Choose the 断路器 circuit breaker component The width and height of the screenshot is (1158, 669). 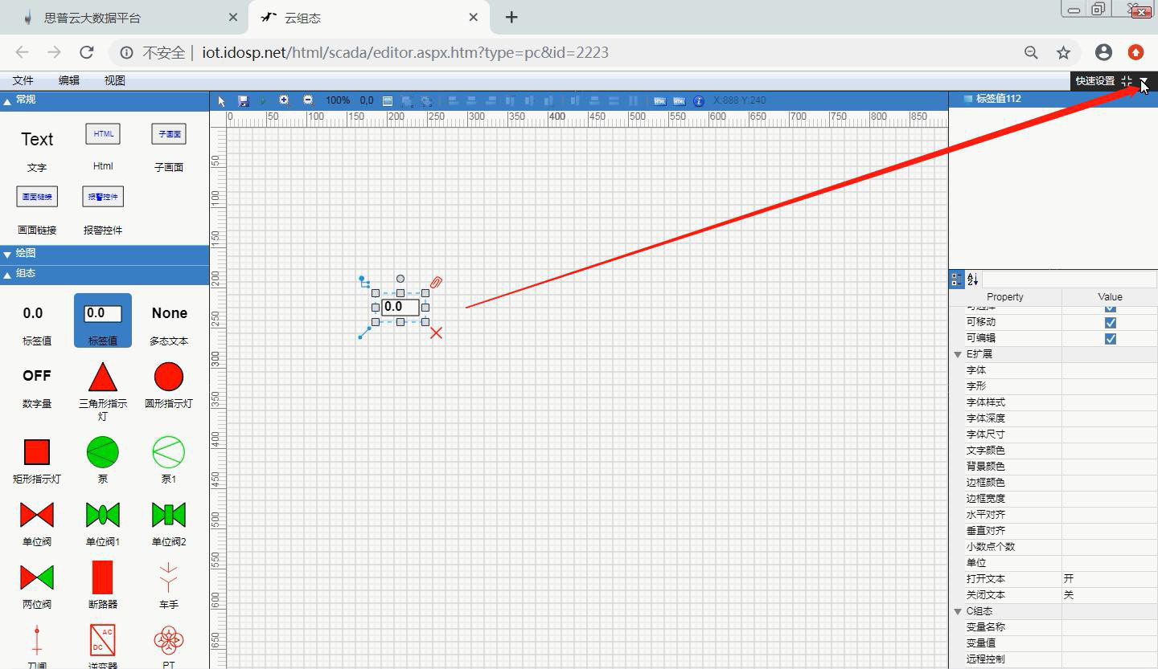click(x=103, y=577)
